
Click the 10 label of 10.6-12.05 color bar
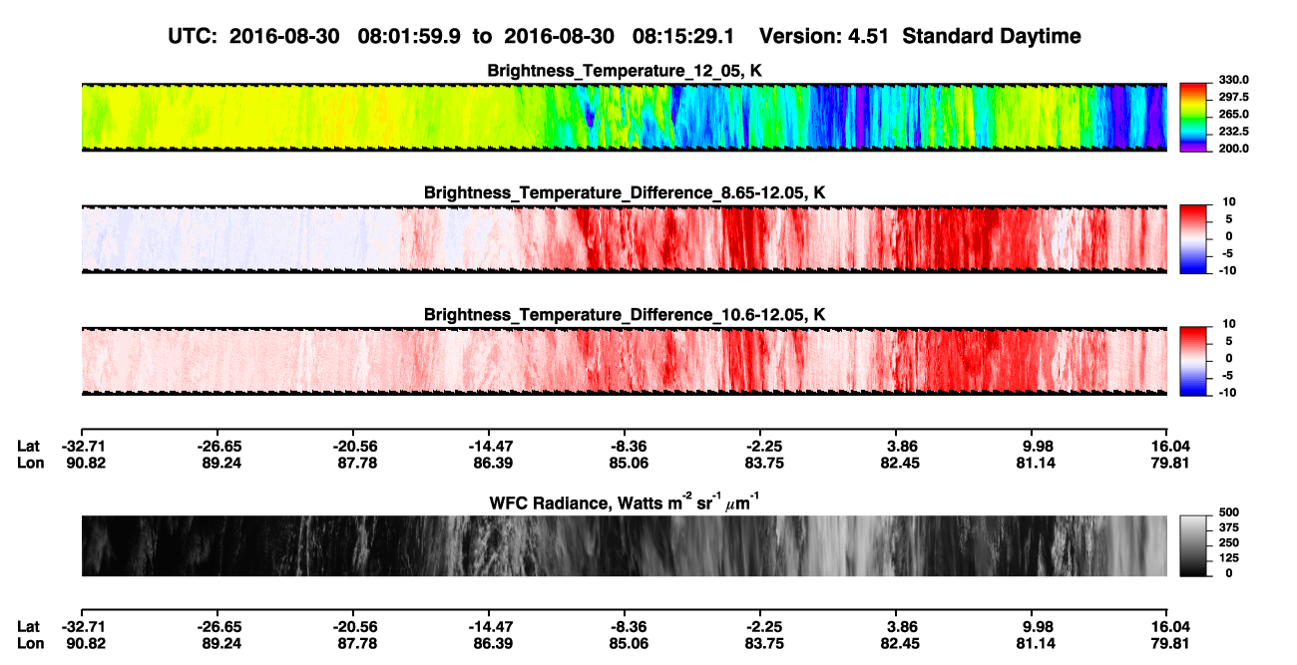point(1229,324)
